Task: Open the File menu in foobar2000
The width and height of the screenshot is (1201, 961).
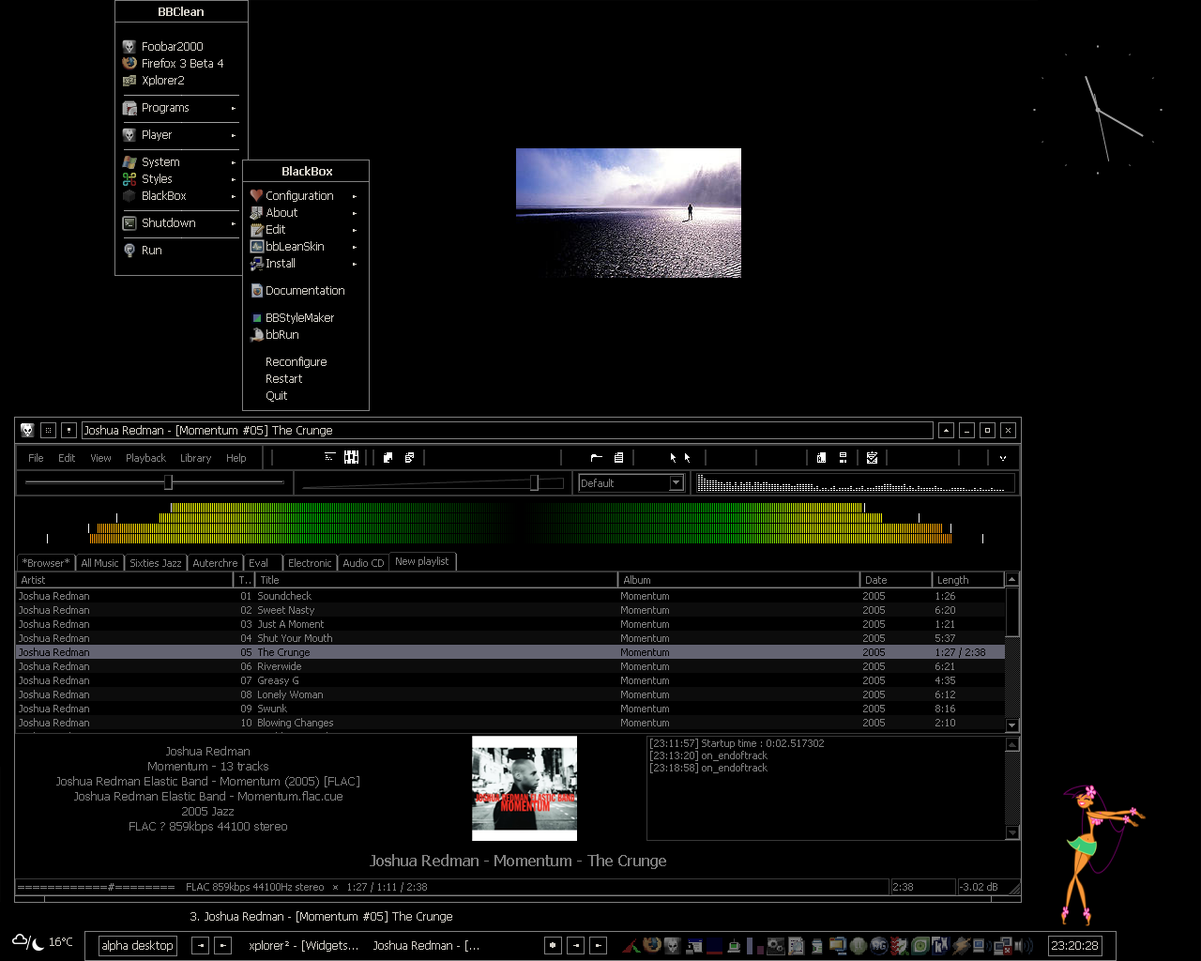Action: (36, 458)
